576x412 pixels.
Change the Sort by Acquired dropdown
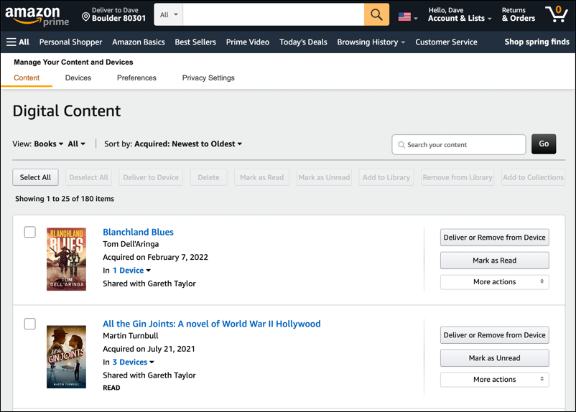[188, 144]
